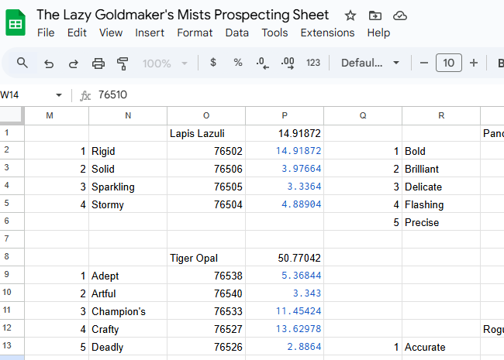Star this spreadsheet document
The image size is (504, 360).
click(350, 15)
